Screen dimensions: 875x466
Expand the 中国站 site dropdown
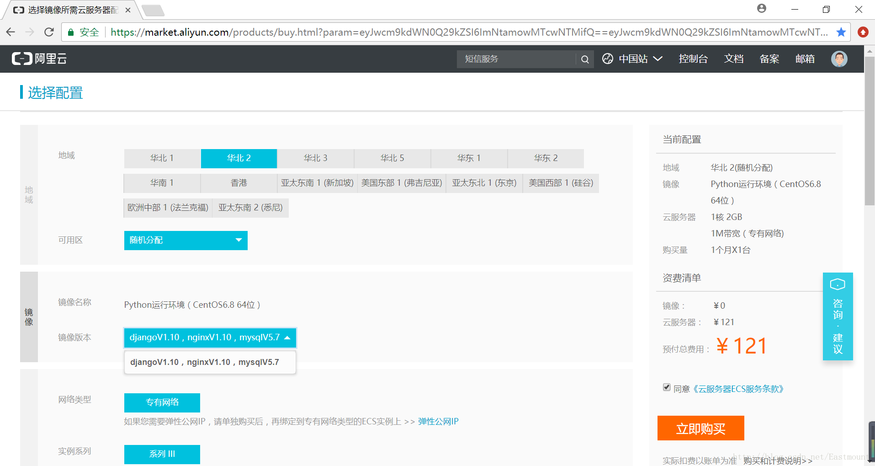tap(640, 59)
